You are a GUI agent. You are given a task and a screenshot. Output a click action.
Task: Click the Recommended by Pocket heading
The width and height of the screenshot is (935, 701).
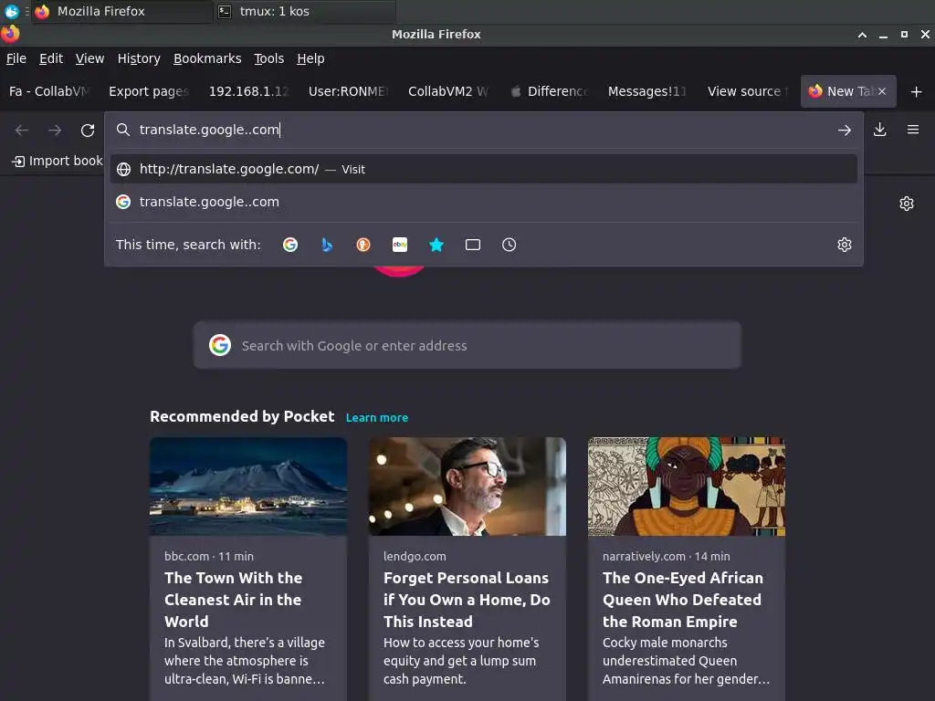coord(242,416)
